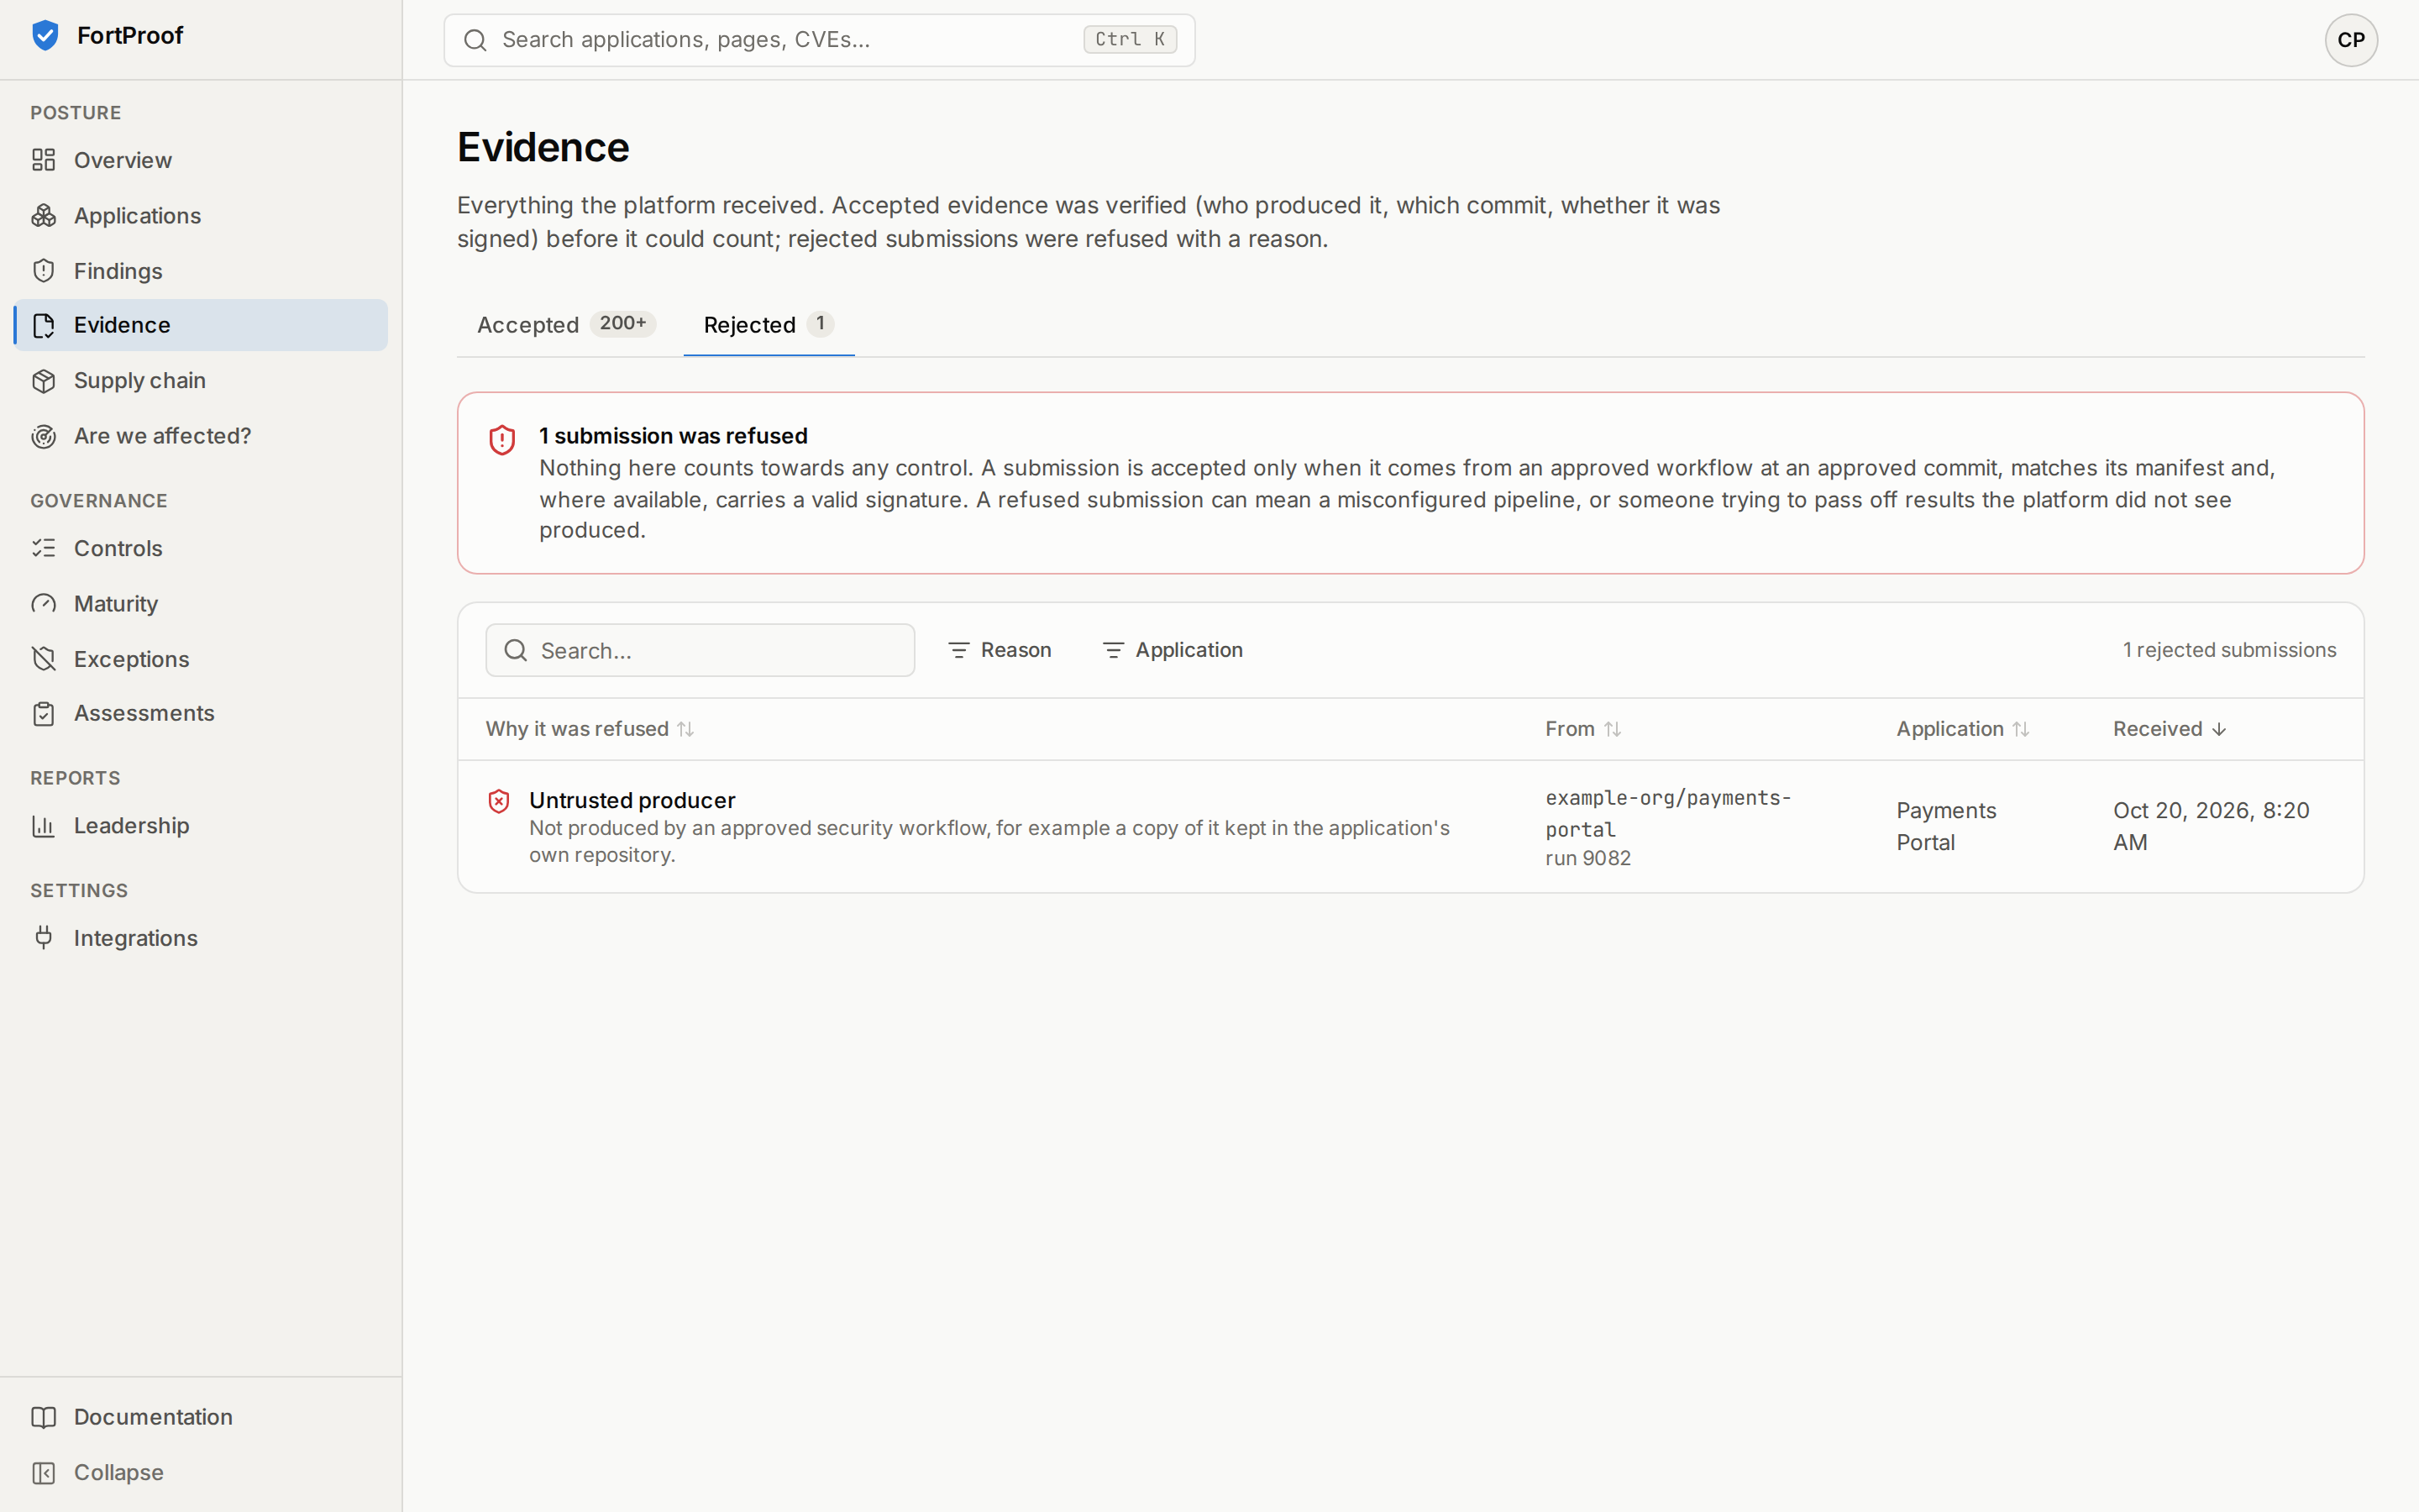Go to Findings in the sidebar
2419x1512 pixels.
(201, 271)
